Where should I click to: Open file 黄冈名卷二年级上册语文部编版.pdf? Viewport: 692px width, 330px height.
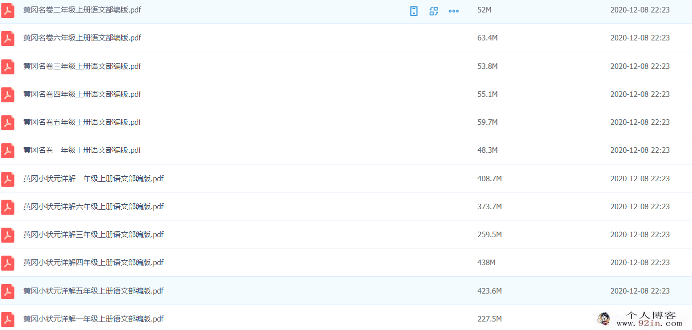(82, 10)
